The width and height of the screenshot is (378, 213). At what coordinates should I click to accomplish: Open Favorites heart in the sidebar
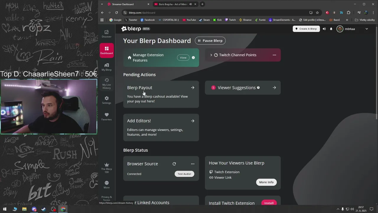coord(107,117)
